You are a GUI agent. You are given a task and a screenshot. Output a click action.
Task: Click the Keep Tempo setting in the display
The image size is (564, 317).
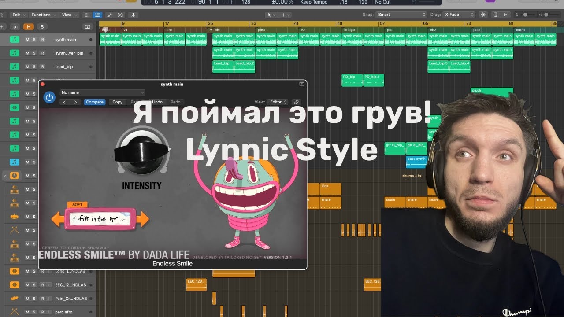[314, 2]
